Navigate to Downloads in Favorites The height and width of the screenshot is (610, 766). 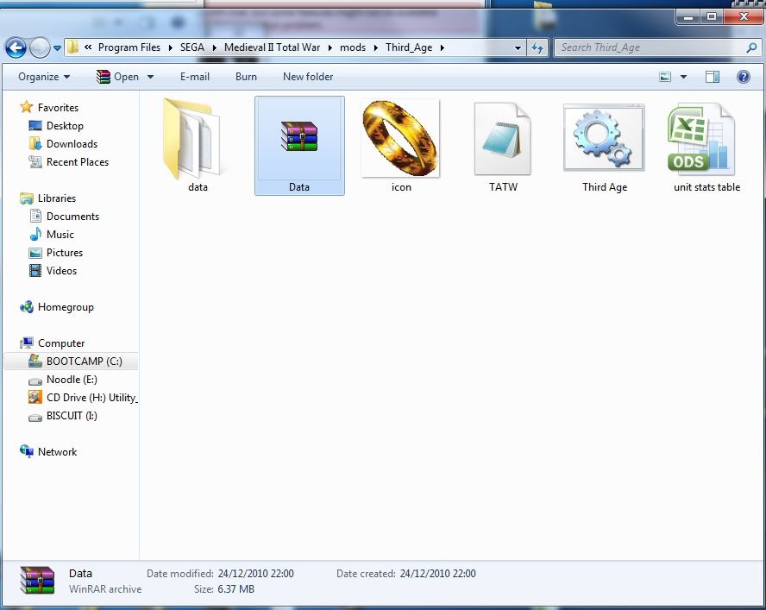point(72,144)
